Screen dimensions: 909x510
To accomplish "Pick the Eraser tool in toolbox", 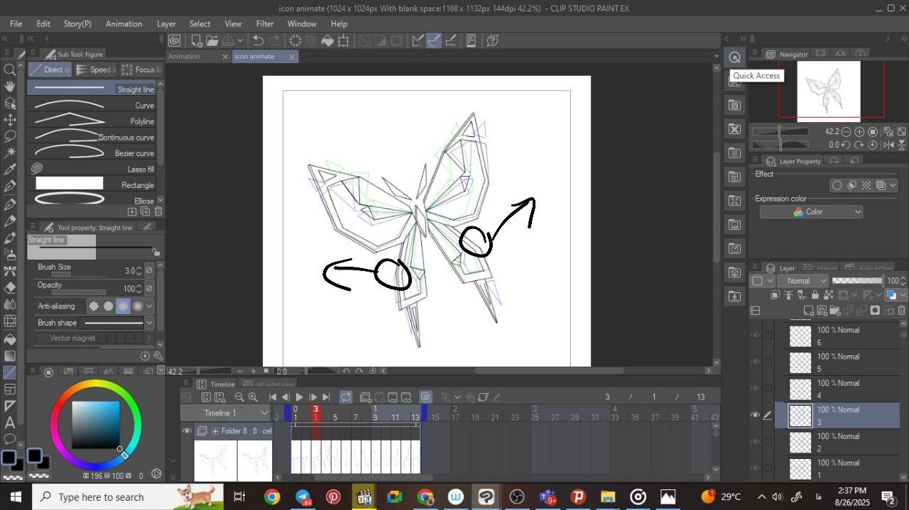I will pyautogui.click(x=10, y=288).
